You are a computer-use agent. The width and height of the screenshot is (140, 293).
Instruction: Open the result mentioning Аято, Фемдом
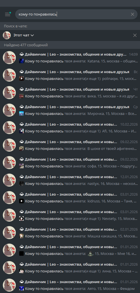70,285
